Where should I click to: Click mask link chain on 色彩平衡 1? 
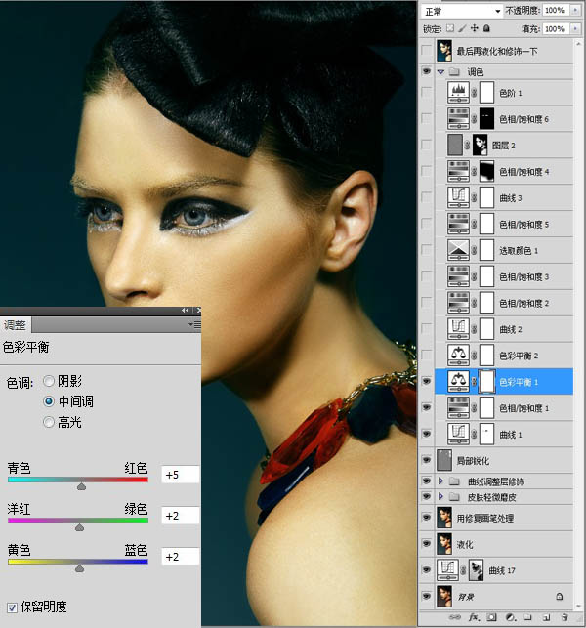click(474, 382)
